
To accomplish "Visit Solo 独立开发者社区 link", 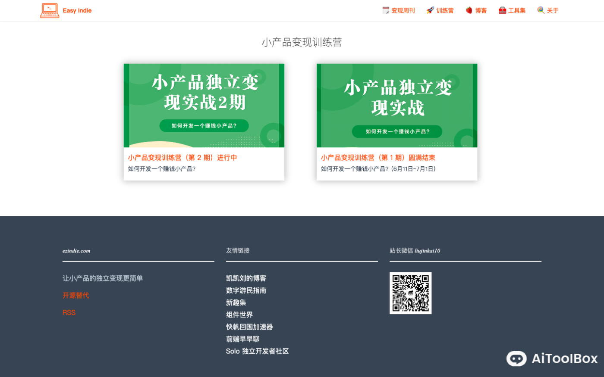I will pos(257,351).
